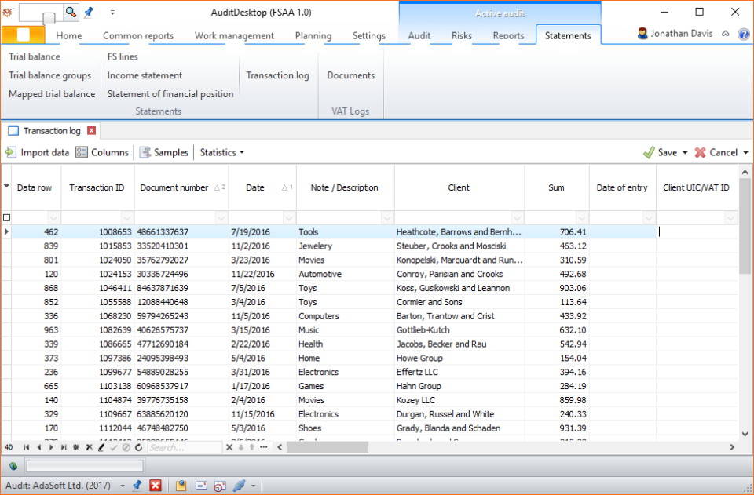The width and height of the screenshot is (754, 495).
Task: Check the row selector for transaction 1008653
Action: 5,231
